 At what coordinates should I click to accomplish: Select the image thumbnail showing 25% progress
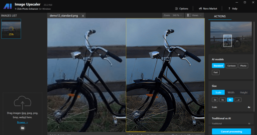tap(11, 29)
